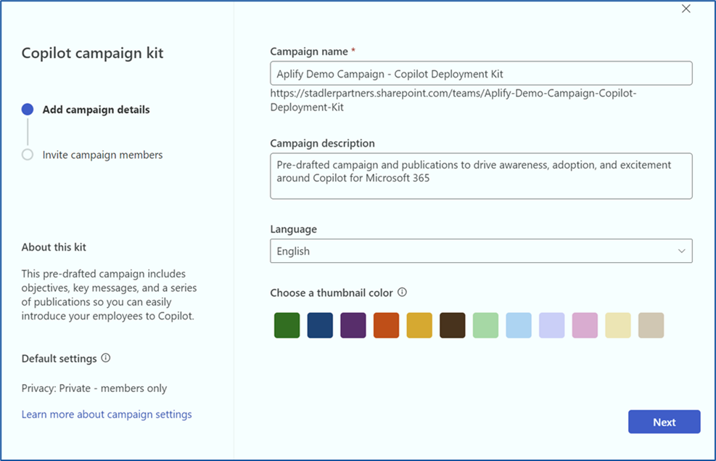Click into the Campaign description box
Image resolution: width=716 pixels, height=461 pixels.
pyautogui.click(x=481, y=176)
